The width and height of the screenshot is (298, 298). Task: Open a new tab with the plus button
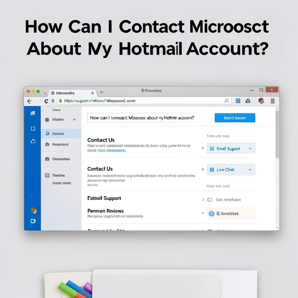[102, 93]
